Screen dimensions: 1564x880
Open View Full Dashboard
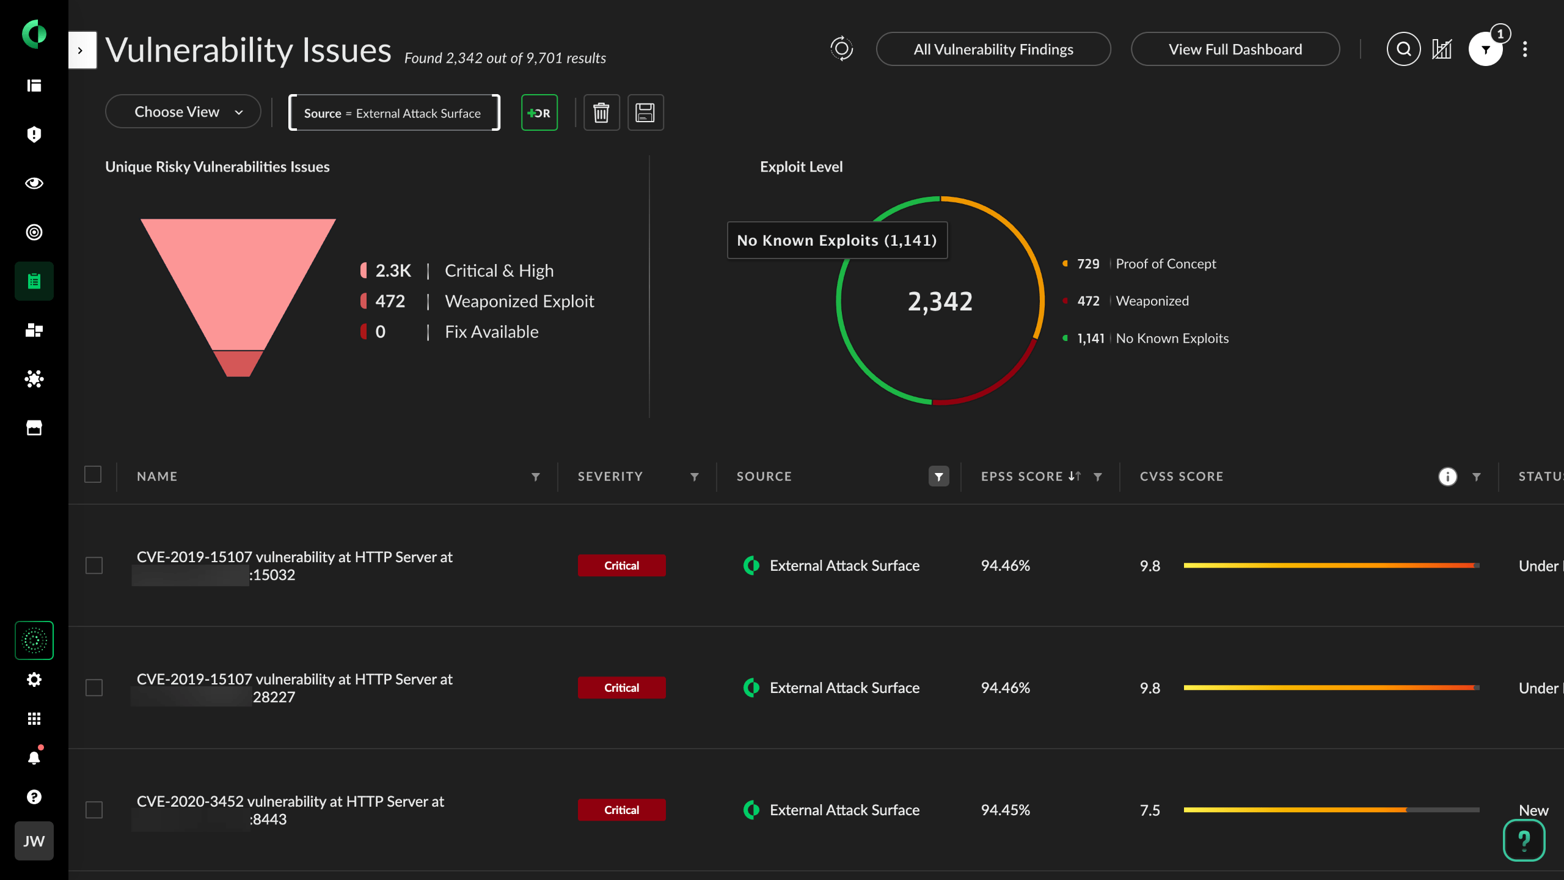click(x=1235, y=49)
